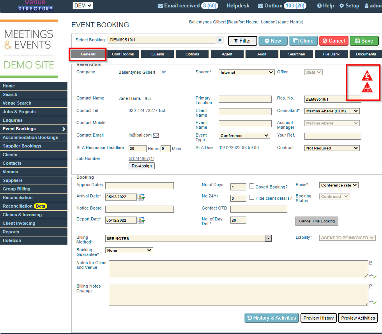This screenshot has width=382, height=334.
Task: Open the Event Type dropdown
Action: click(x=244, y=135)
